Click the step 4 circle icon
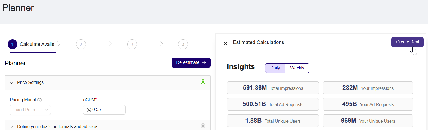 [183, 44]
